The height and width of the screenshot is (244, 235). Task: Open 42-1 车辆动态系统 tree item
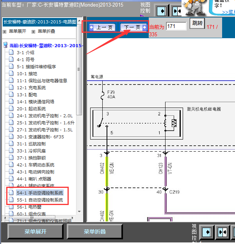[36, 165]
